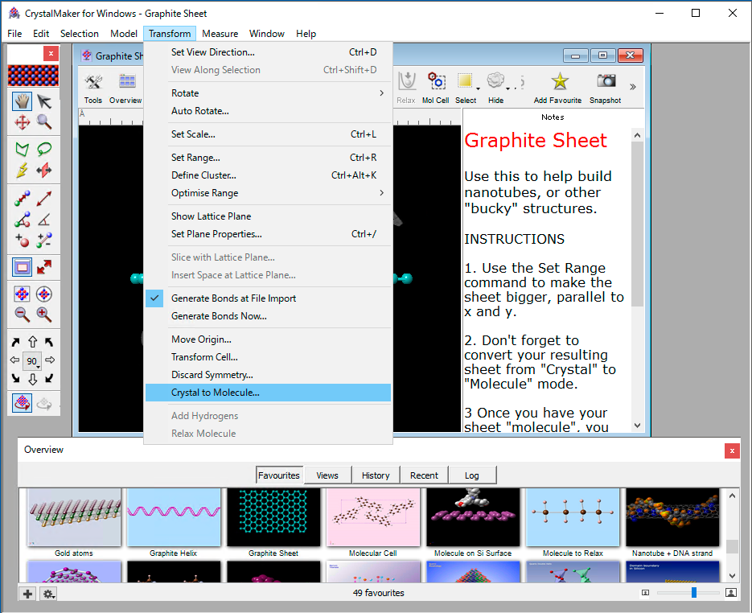Click the small thumbnail size icon

point(646,593)
